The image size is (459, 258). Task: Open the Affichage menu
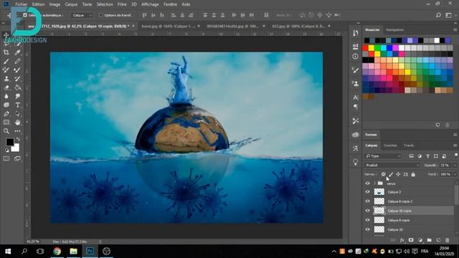click(x=150, y=4)
